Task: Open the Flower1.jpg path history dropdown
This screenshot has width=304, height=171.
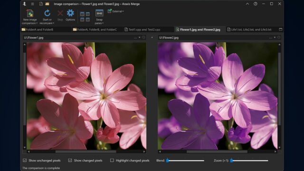Action: coord(139,38)
